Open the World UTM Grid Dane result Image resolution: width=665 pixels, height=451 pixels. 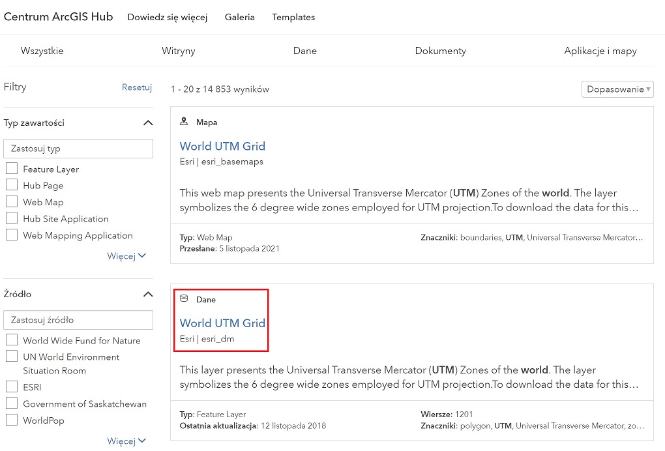[x=222, y=323]
